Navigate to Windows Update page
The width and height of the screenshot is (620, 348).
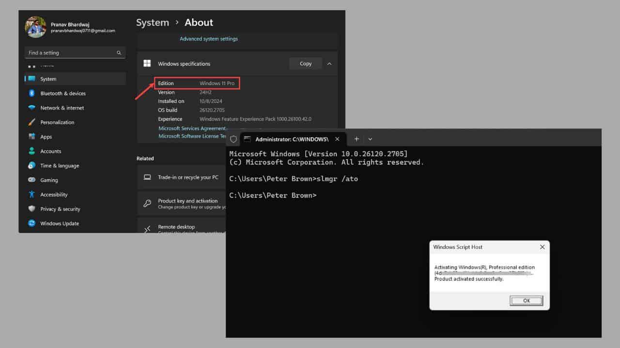click(75, 223)
